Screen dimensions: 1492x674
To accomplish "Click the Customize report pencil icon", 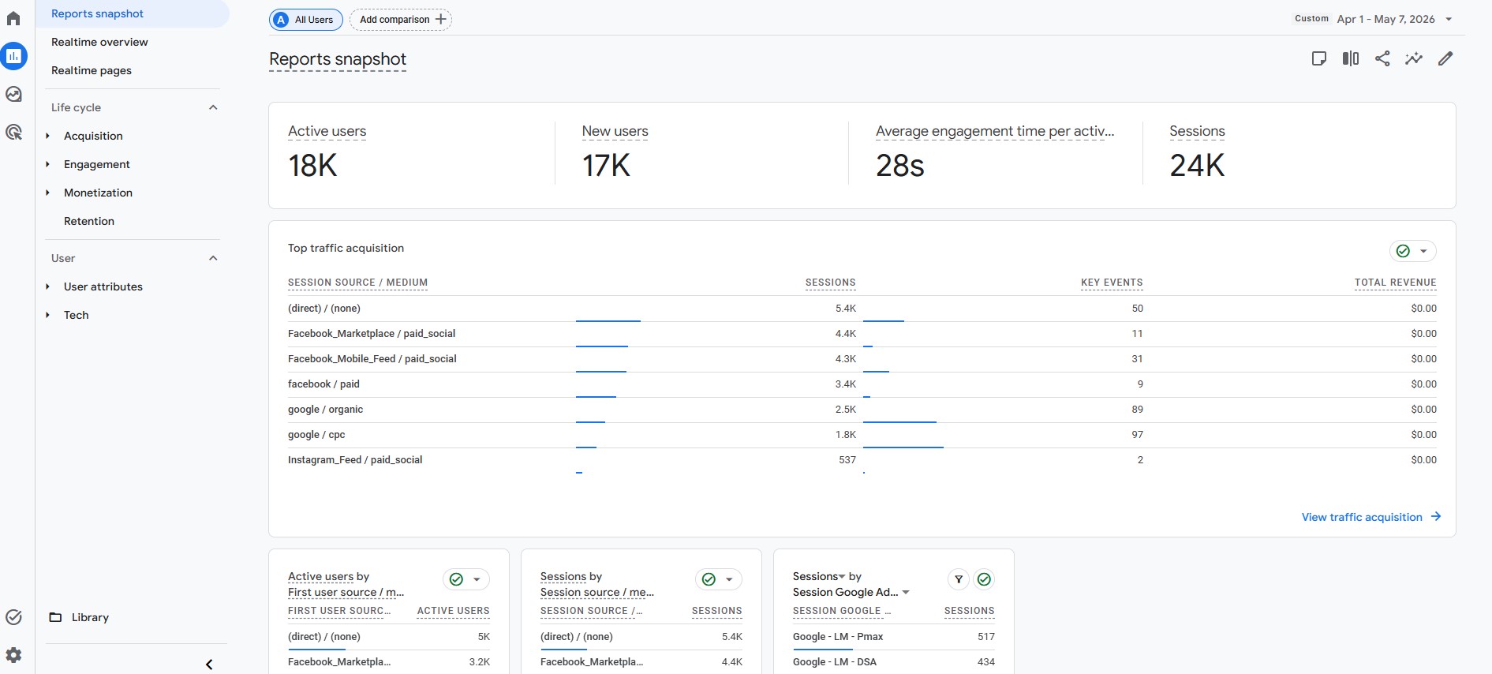I will coord(1445,58).
